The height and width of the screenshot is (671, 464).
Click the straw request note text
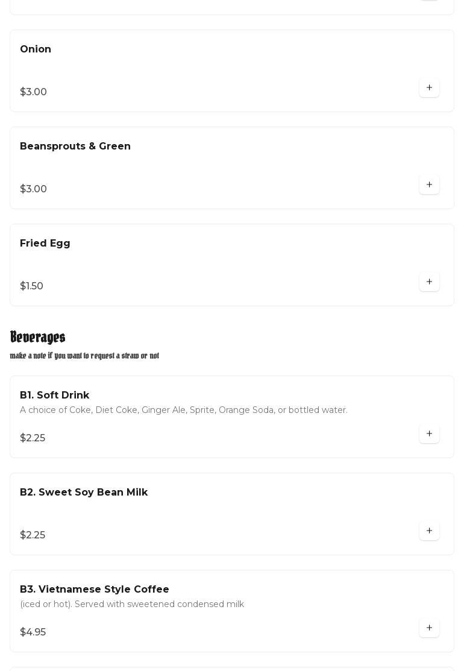tap(84, 356)
